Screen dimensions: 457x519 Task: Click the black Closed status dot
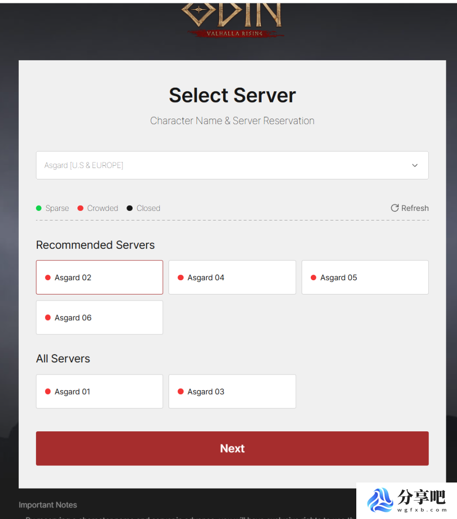point(130,208)
